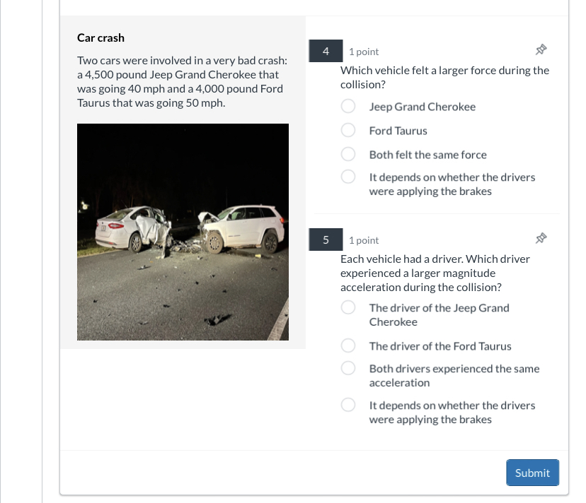Pin question 4 with the pushpin icon

(x=541, y=49)
